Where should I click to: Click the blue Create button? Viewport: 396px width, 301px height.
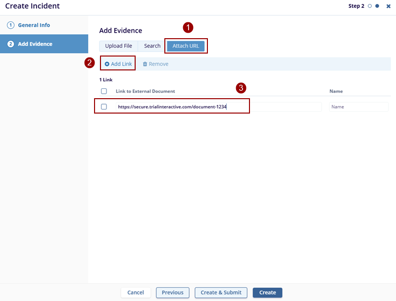click(267, 293)
